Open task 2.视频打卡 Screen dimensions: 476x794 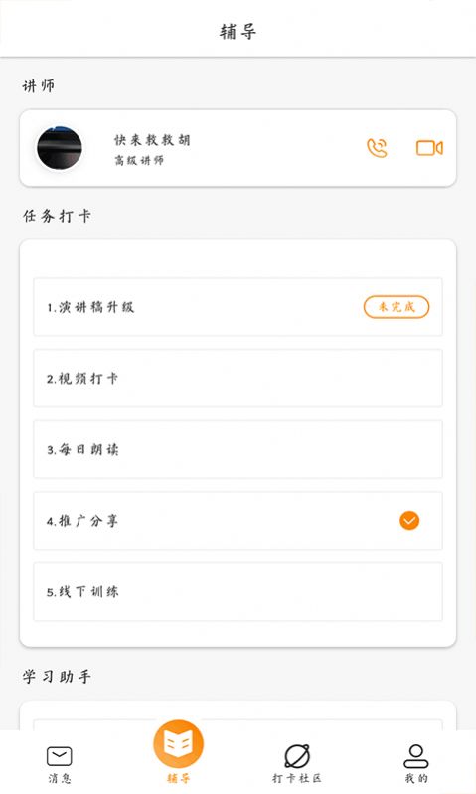238,379
